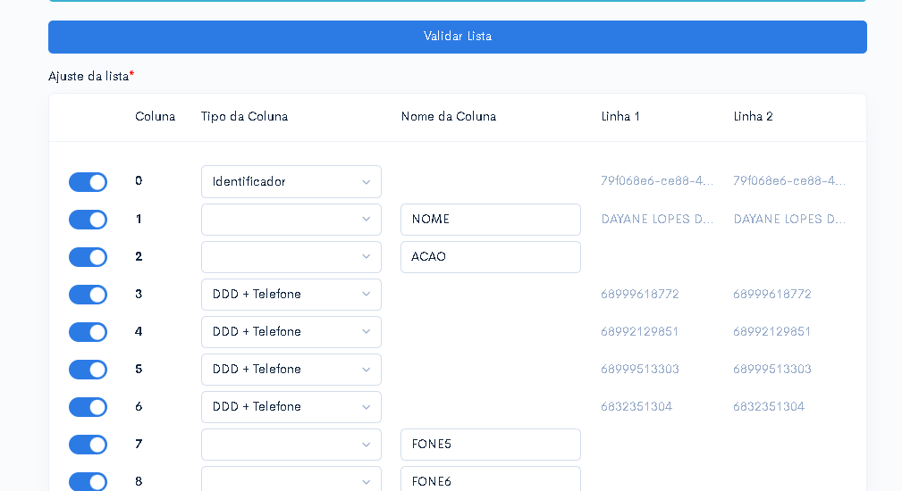This screenshot has height=491, width=902.
Task: Click the FONE5 column name field
Action: coord(491,445)
